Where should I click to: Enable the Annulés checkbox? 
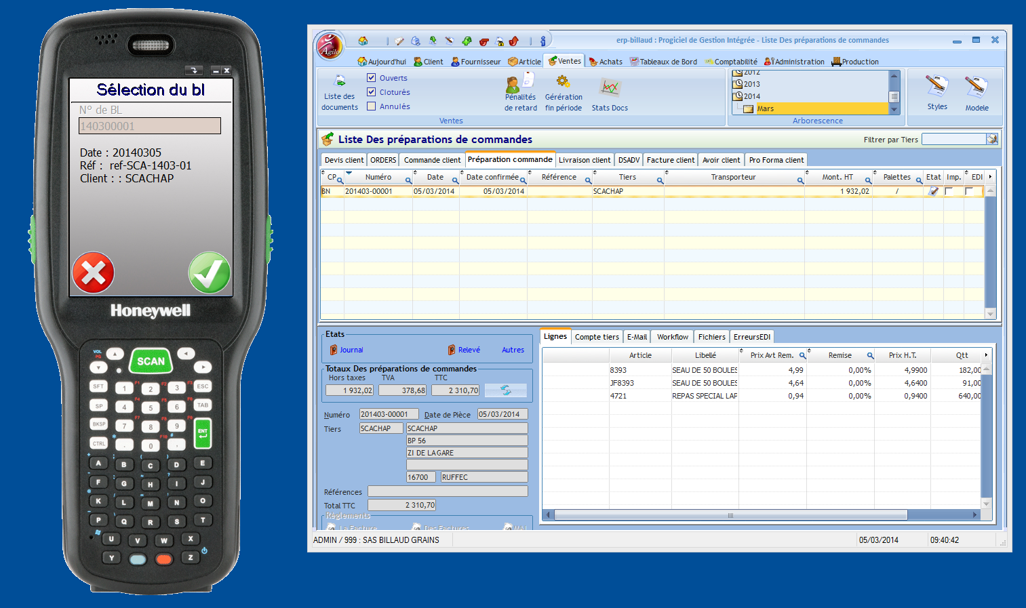tap(371, 106)
